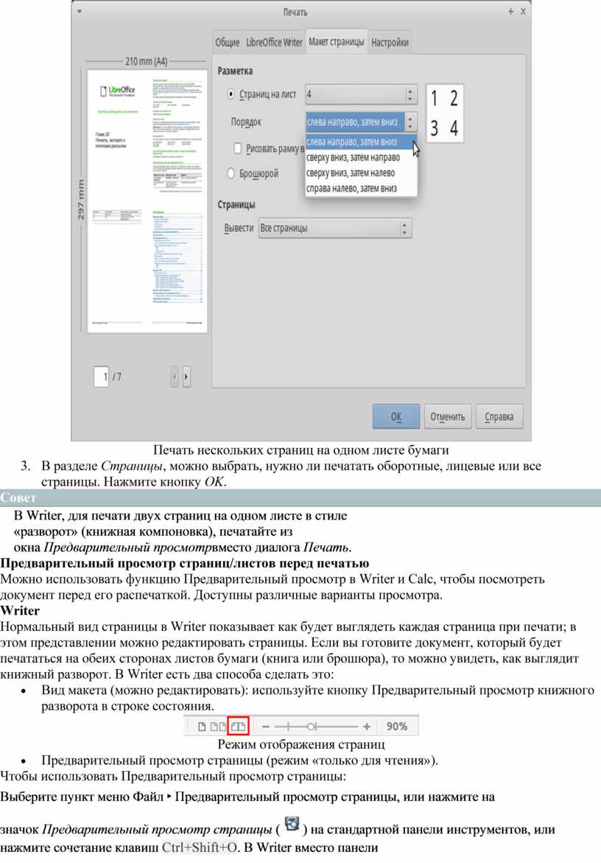Open help via the Справка button
The width and height of the screenshot is (601, 863).
pyautogui.click(x=499, y=416)
